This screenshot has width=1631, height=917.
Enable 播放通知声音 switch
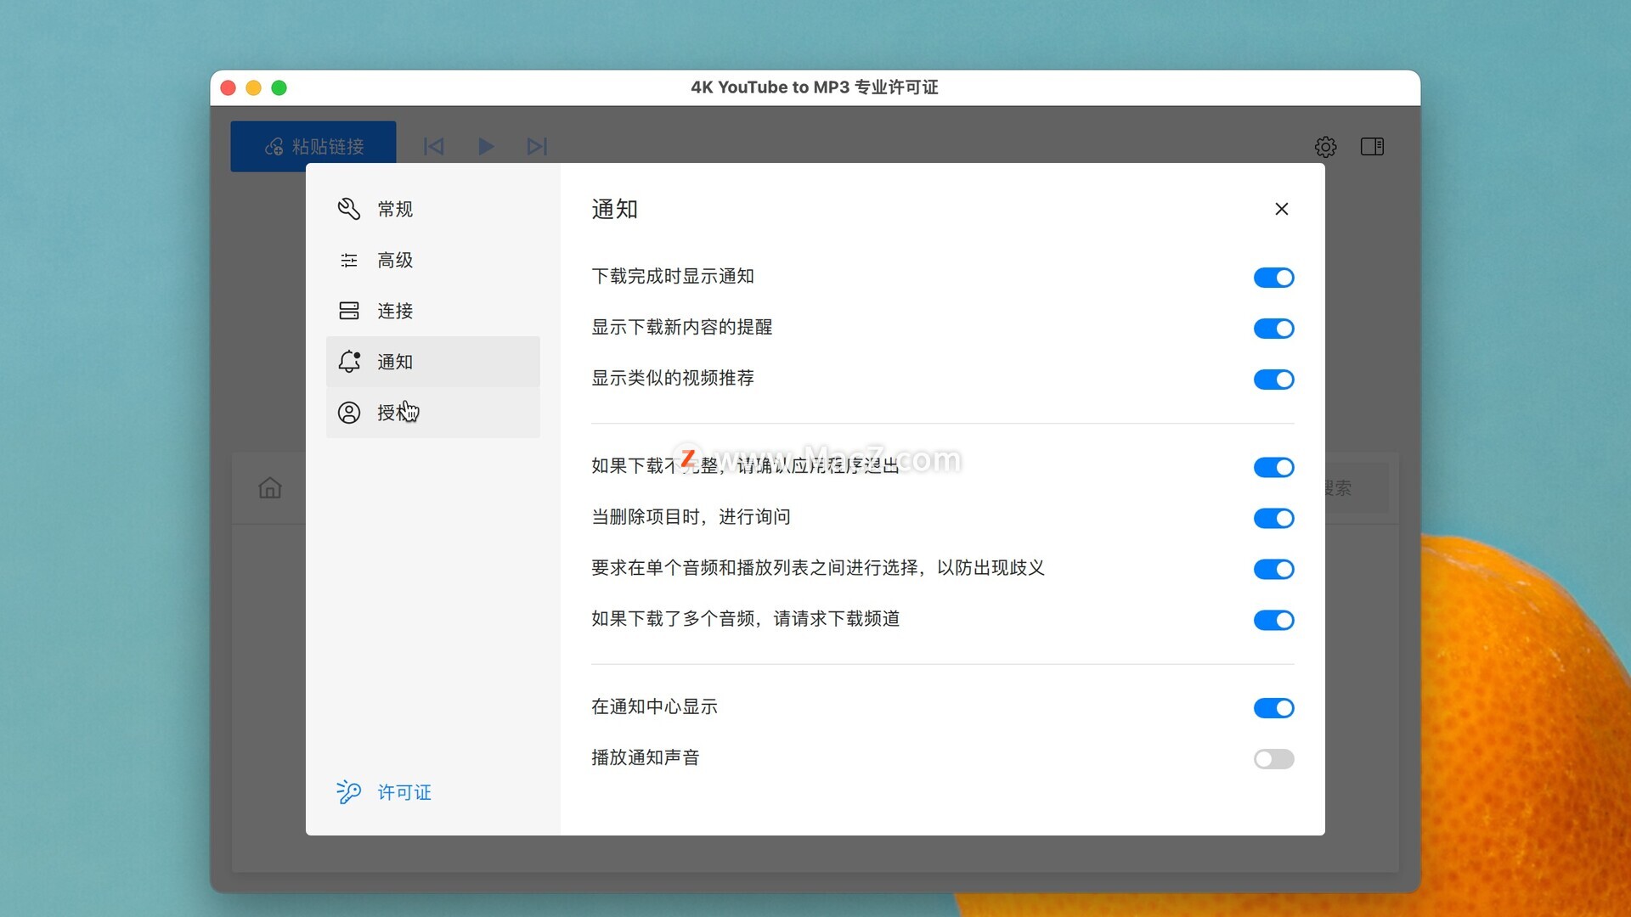pos(1273,759)
